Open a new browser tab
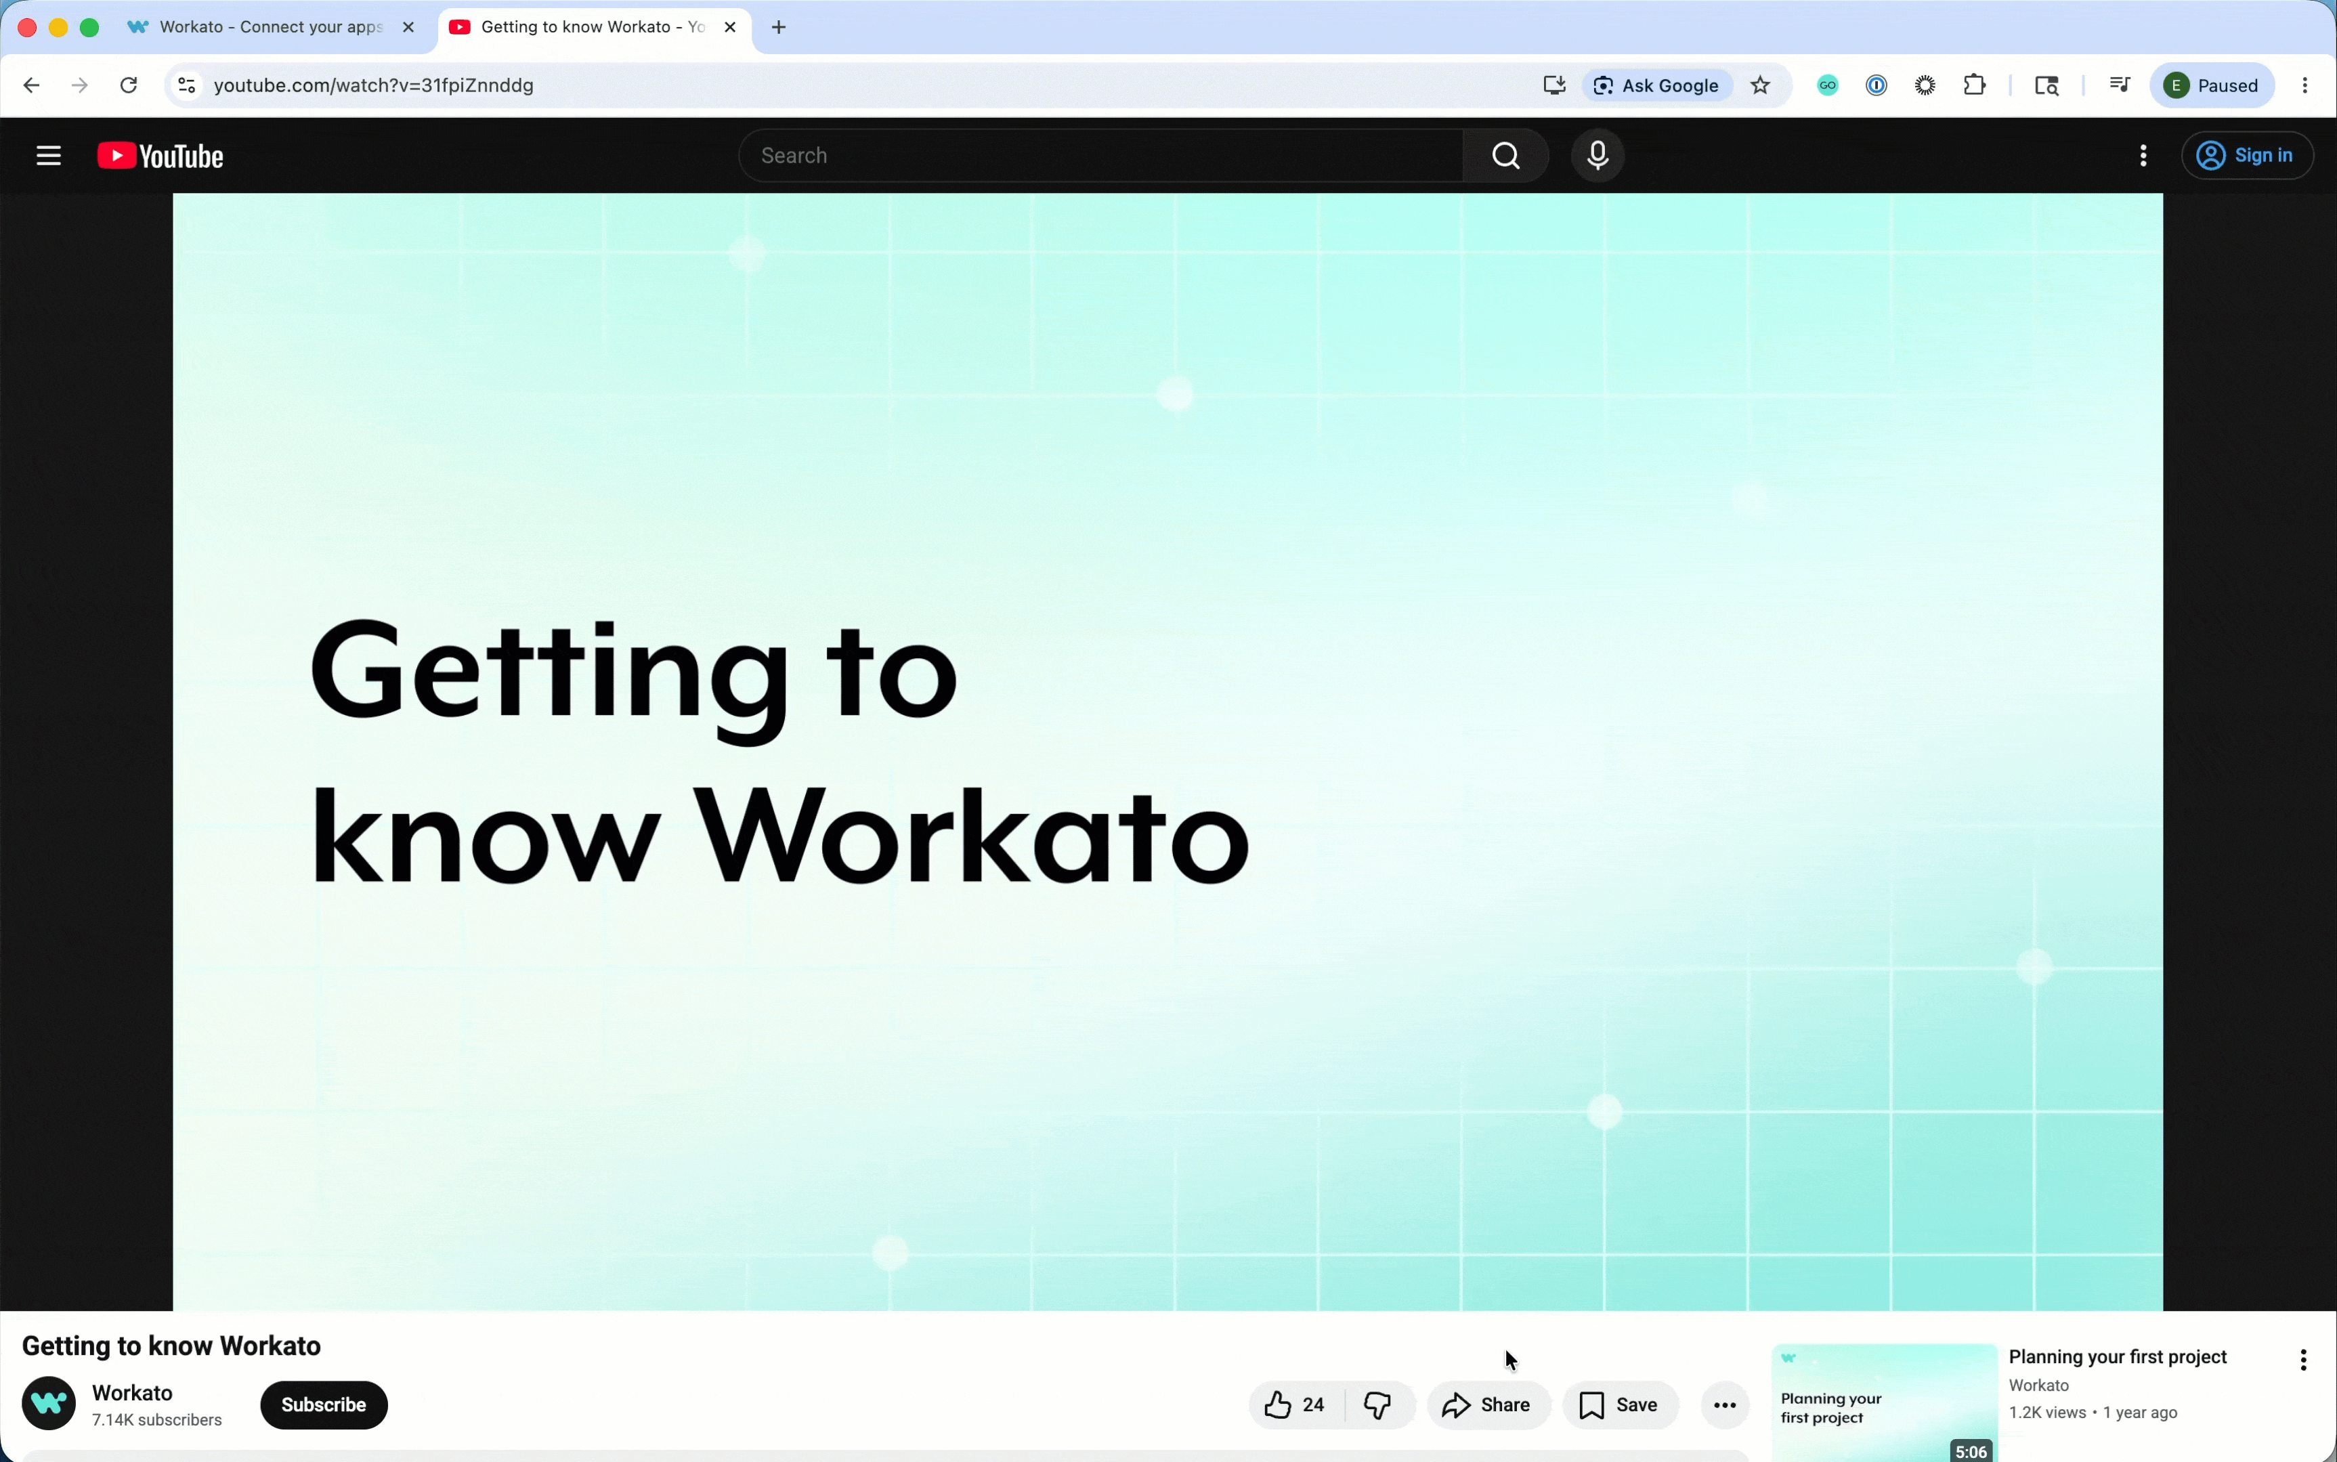This screenshot has height=1462, width=2337. pos(779,27)
